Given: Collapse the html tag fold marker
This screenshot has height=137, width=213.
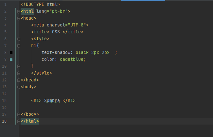Looking at the screenshot, I should point(19,11).
